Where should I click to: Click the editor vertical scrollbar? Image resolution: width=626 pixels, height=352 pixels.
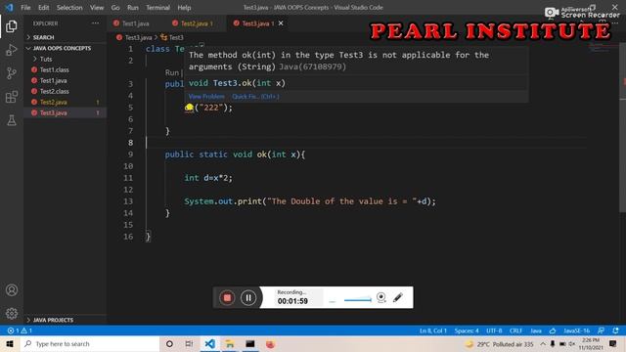point(622,128)
